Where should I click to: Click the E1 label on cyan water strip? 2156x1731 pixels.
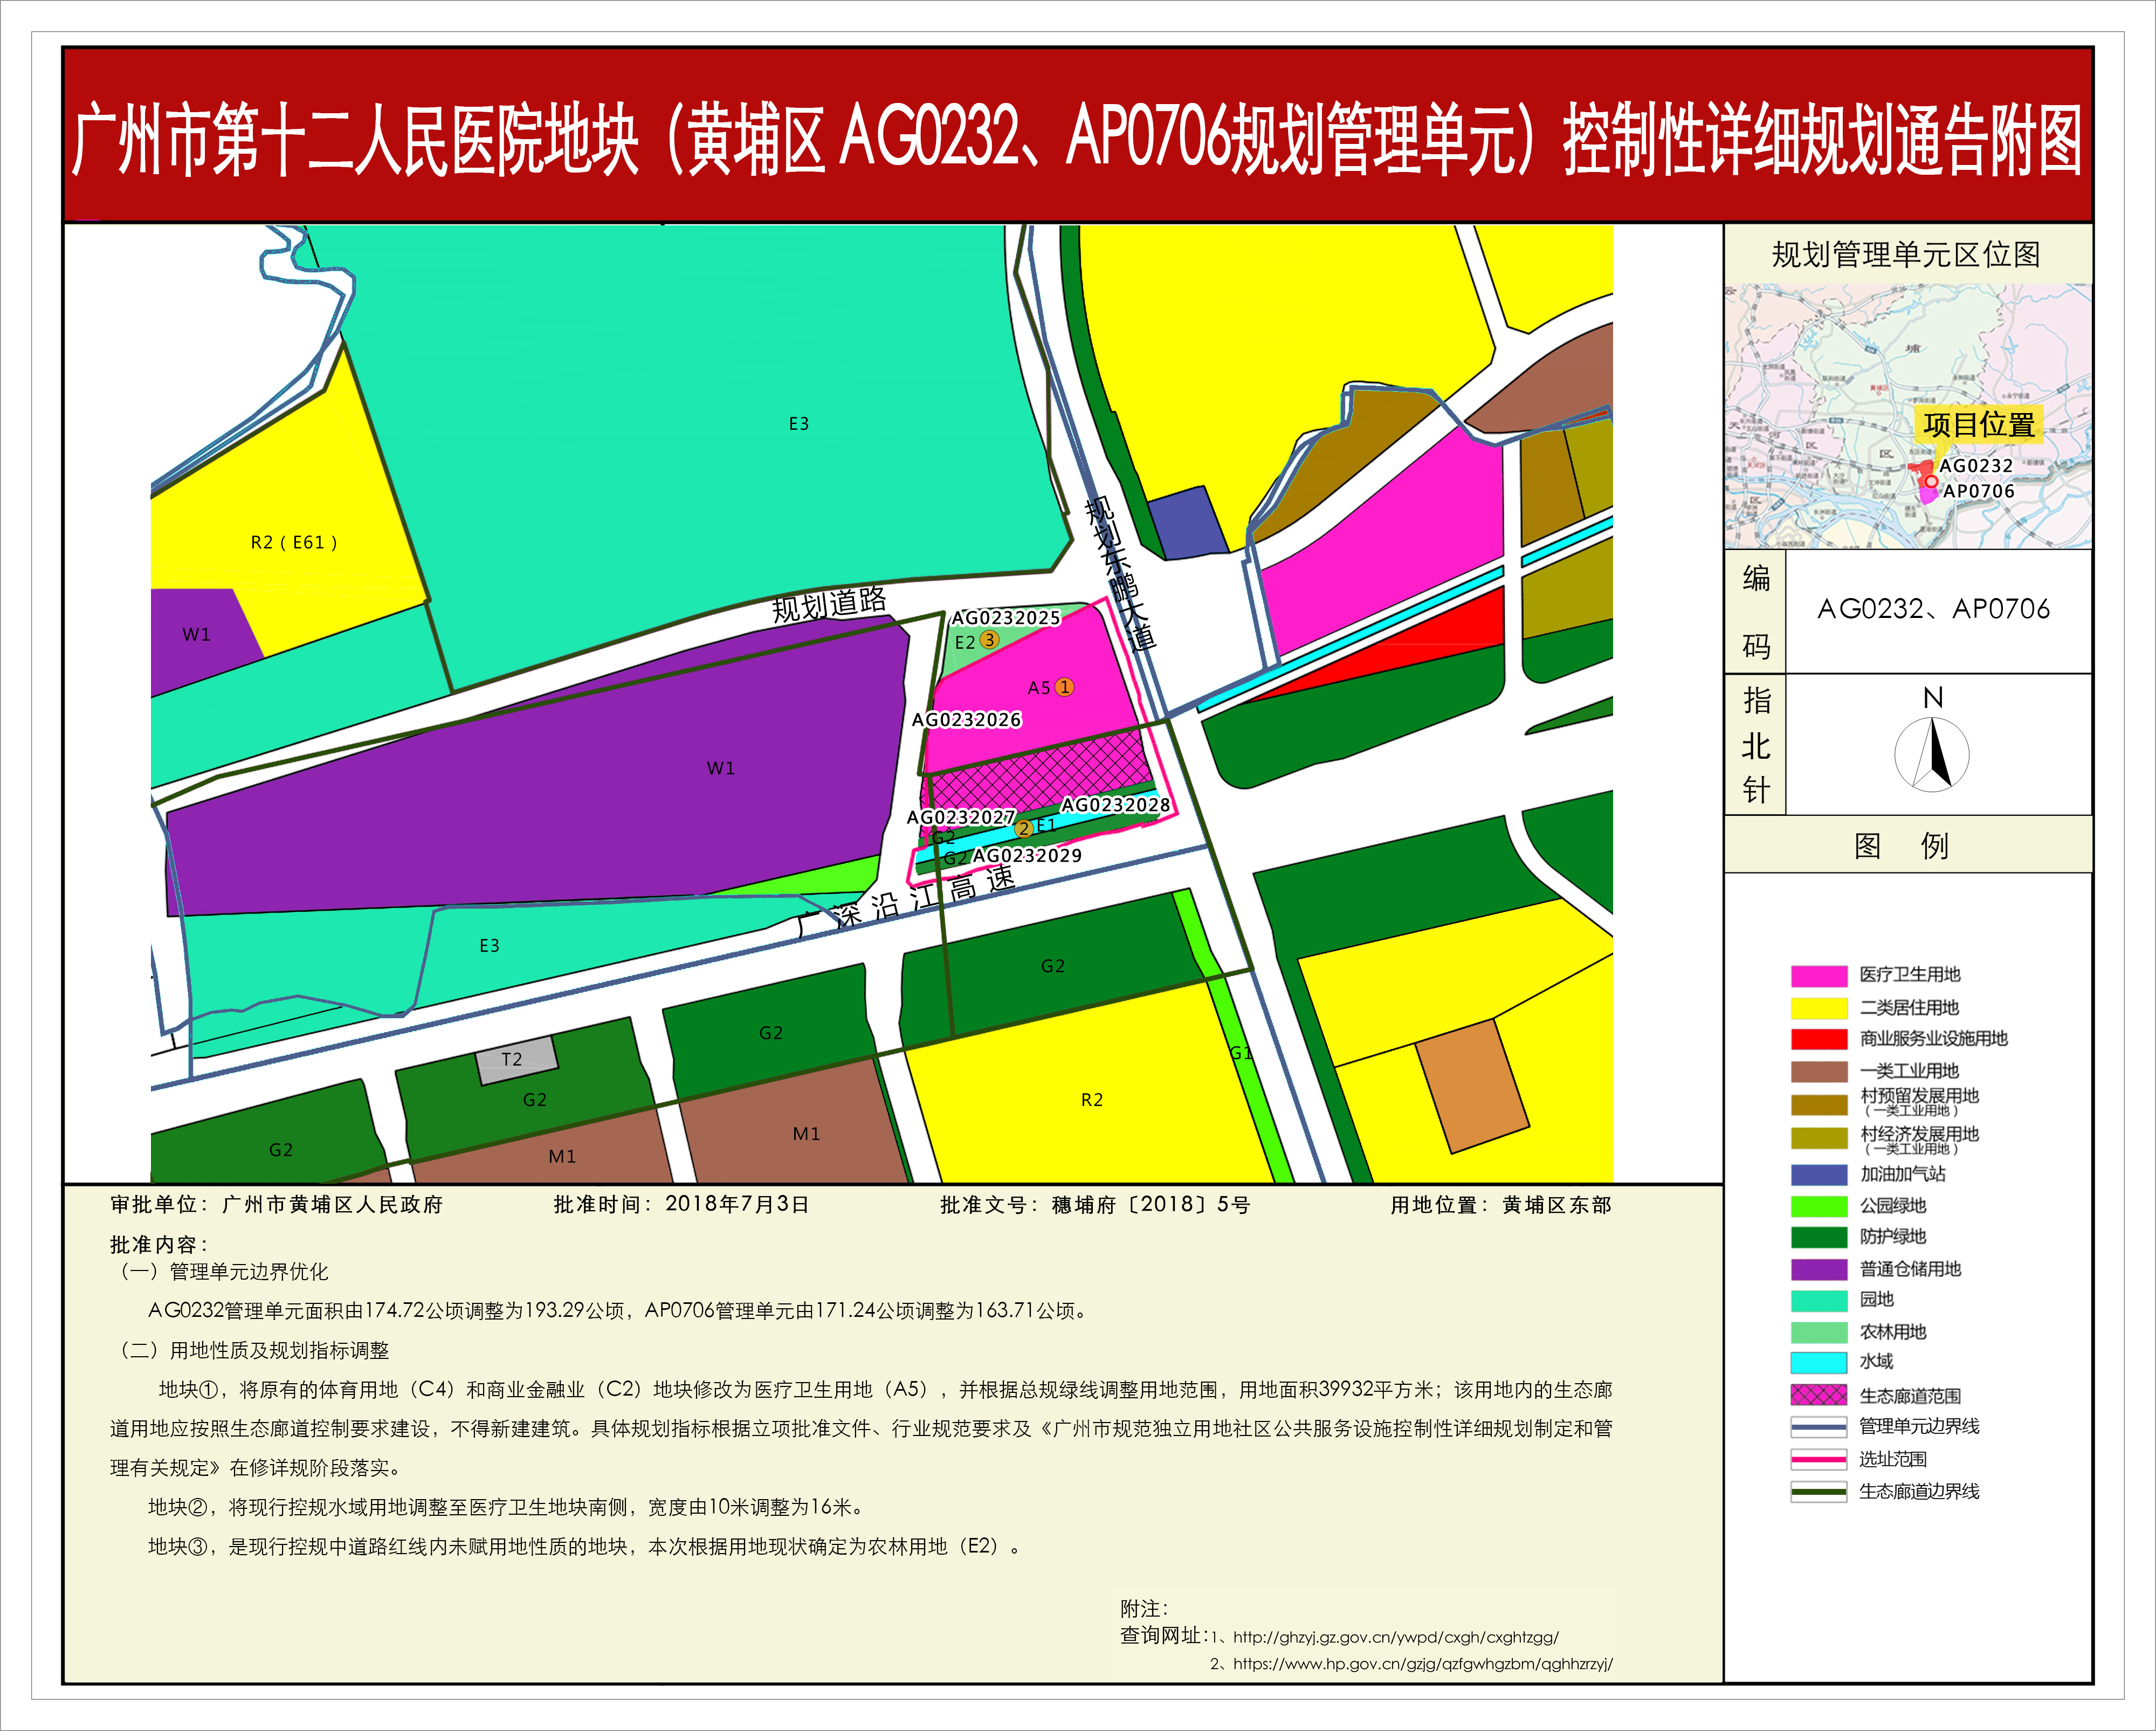(x=1046, y=825)
